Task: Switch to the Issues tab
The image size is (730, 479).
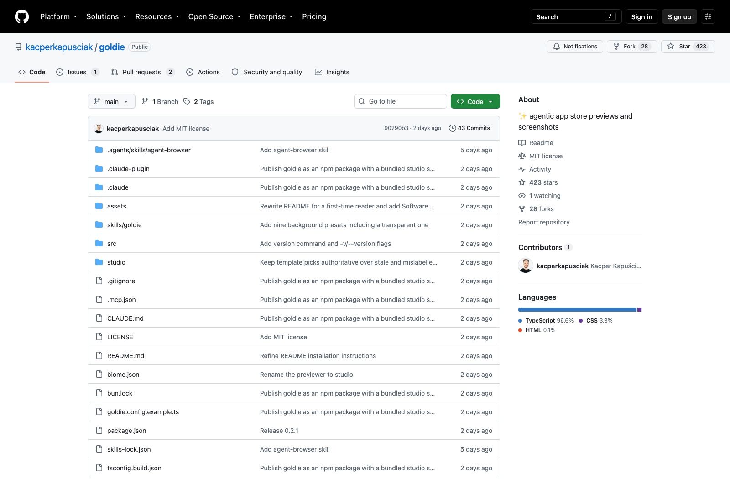Action: click(x=78, y=72)
